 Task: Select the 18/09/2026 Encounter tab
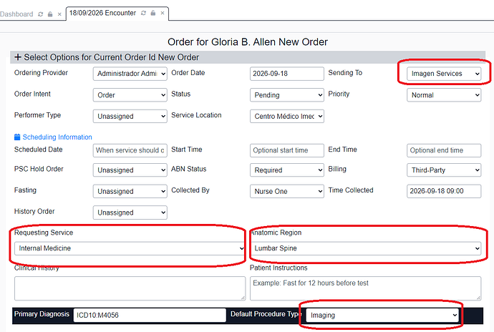[102, 13]
